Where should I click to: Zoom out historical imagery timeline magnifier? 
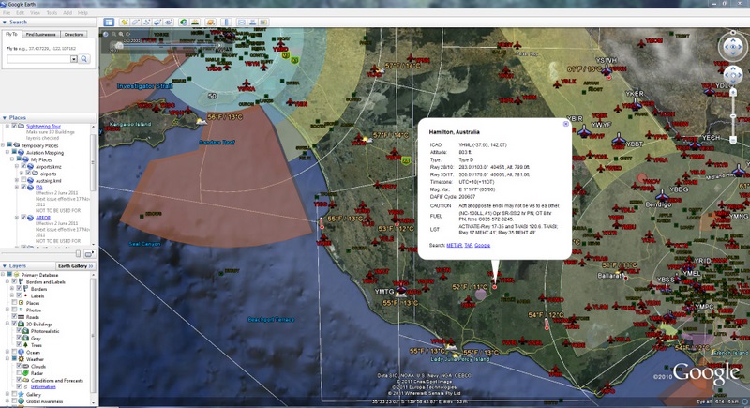113,35
